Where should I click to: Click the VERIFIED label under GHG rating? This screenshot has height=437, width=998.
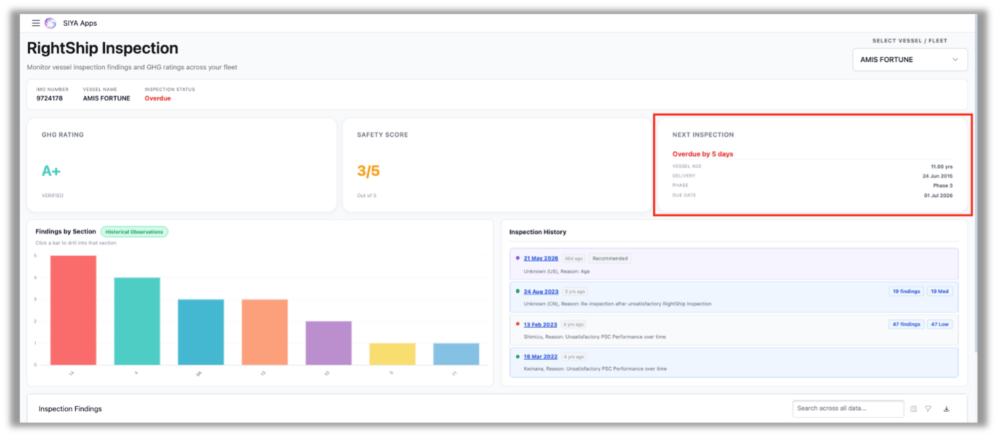point(52,195)
